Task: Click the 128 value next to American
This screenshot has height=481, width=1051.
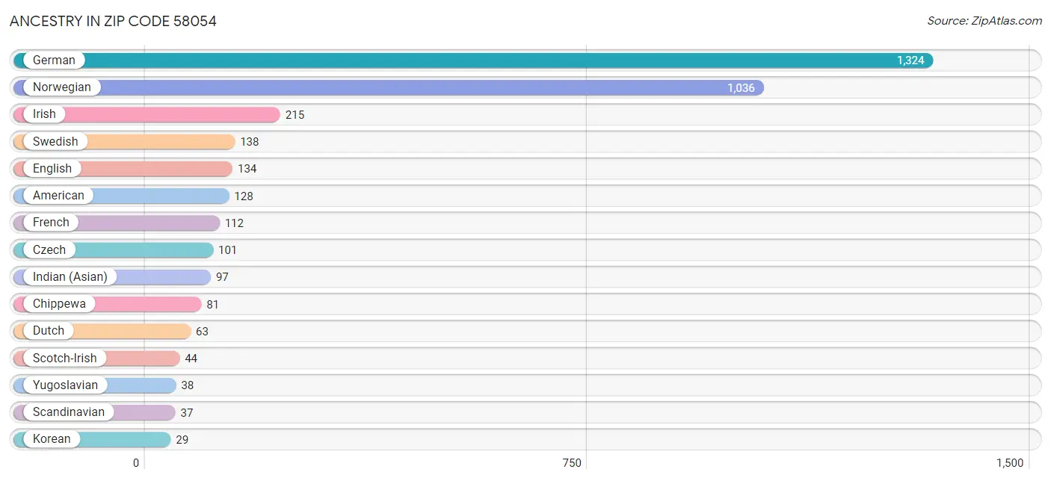Action: (244, 196)
